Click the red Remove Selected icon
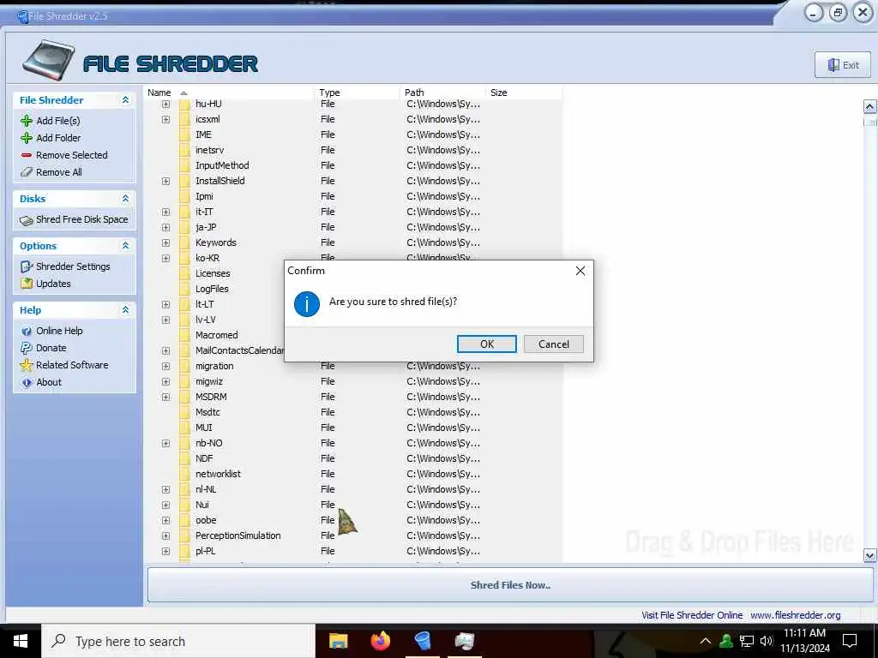The height and width of the screenshot is (658, 878). 27,155
